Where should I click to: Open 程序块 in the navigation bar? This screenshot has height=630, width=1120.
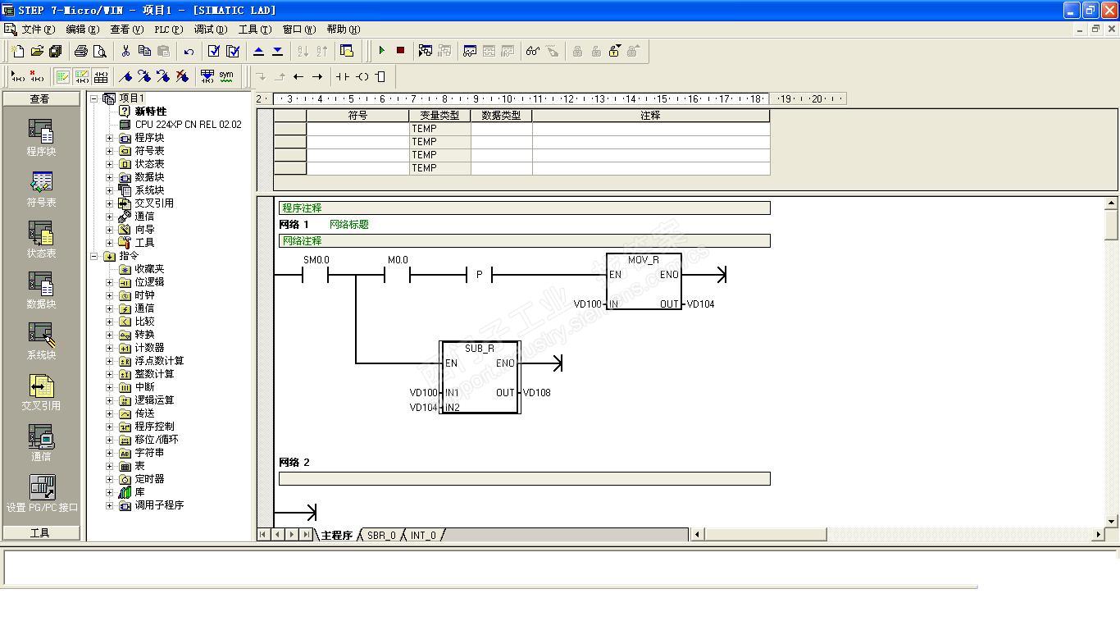(x=41, y=137)
